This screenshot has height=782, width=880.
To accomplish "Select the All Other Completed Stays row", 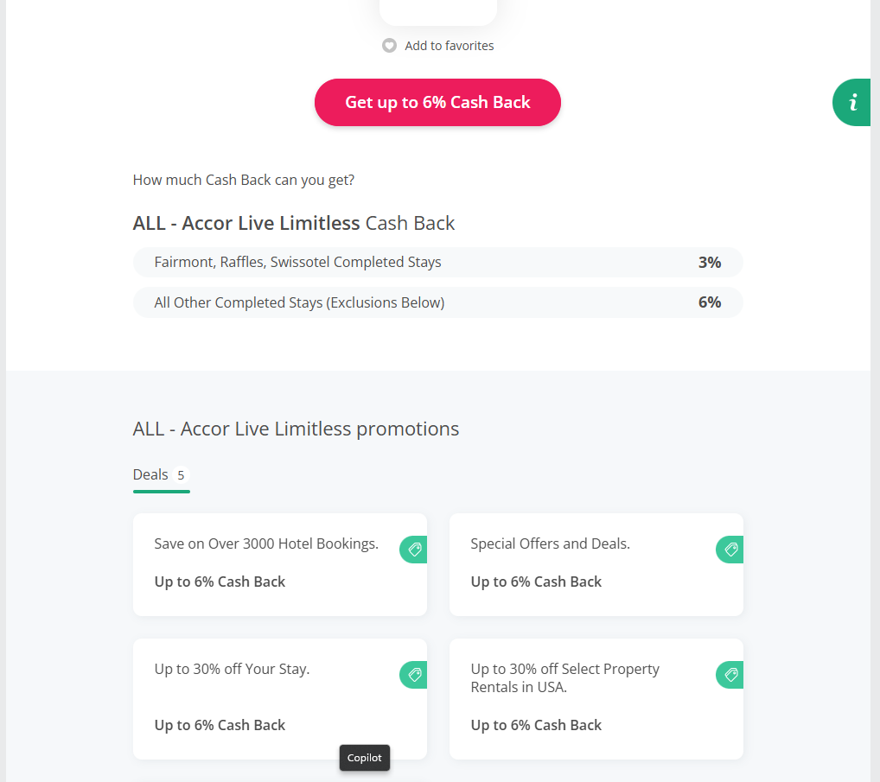I will click(x=299, y=302).
